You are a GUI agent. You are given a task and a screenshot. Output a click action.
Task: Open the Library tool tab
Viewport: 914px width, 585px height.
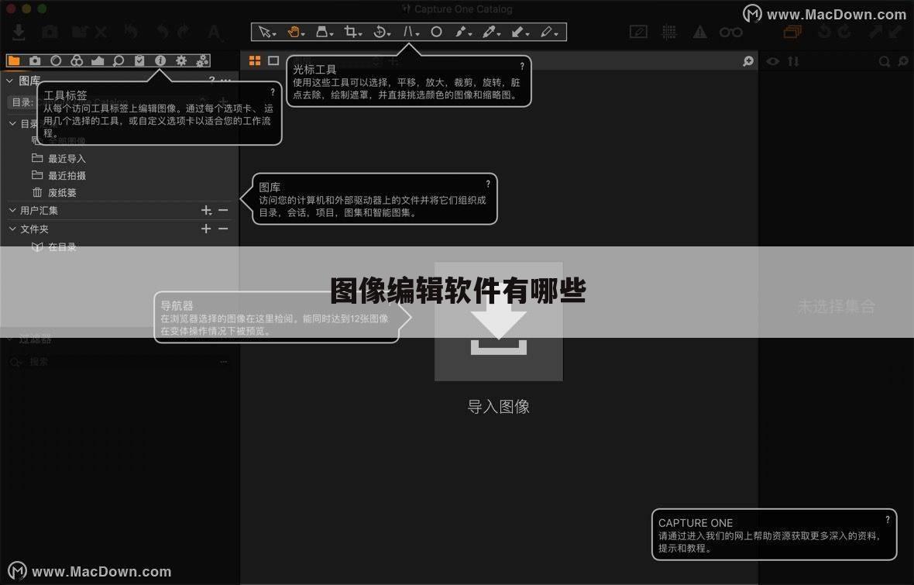[x=14, y=60]
